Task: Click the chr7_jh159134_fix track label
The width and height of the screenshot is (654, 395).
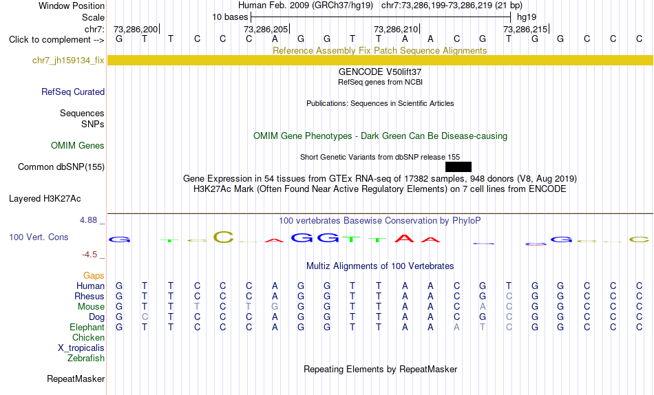Action: tap(68, 61)
